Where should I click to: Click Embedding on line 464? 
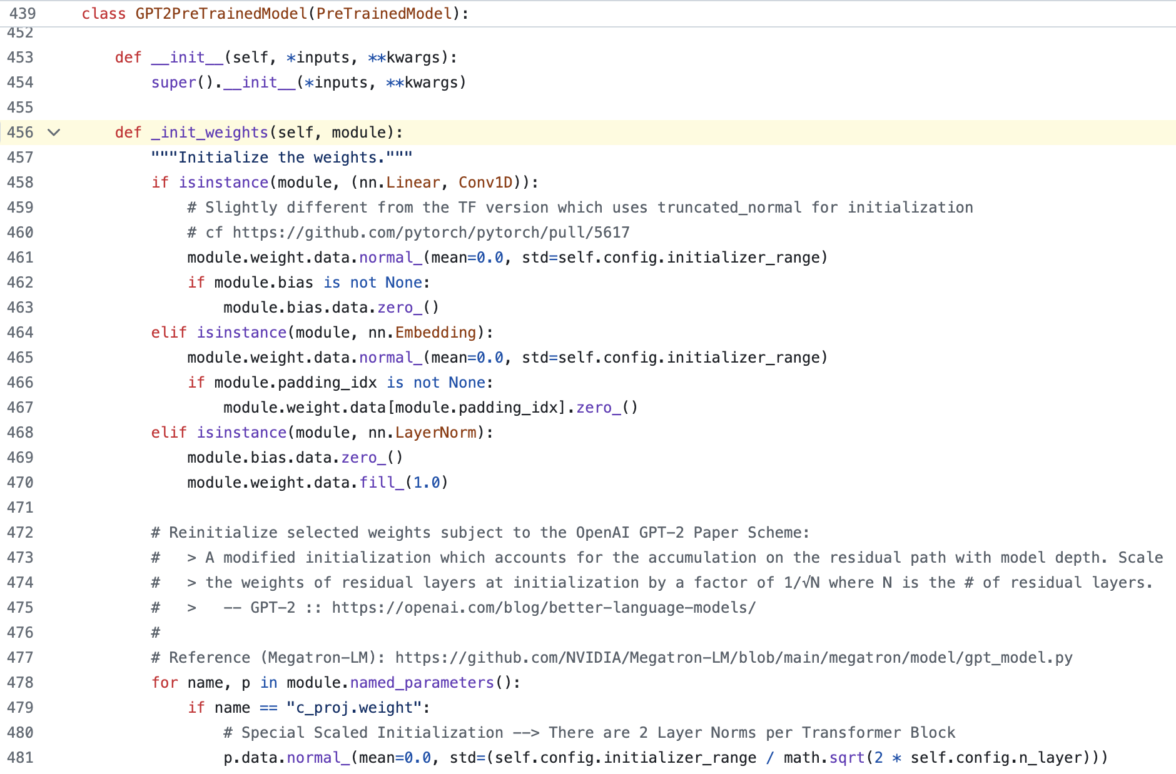click(x=435, y=333)
